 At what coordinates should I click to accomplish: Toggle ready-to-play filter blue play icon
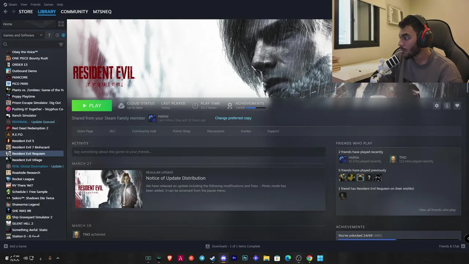(63, 35)
